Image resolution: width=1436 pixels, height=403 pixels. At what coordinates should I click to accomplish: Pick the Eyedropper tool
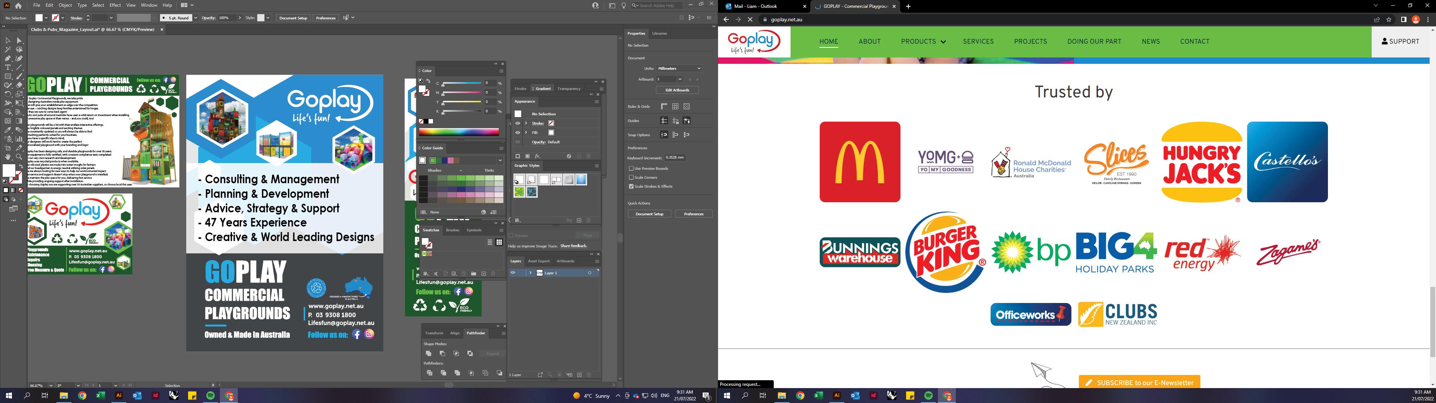click(8, 130)
